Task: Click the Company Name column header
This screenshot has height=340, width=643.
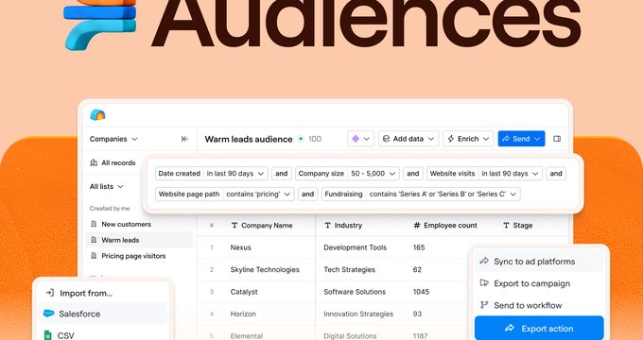Action: click(262, 226)
